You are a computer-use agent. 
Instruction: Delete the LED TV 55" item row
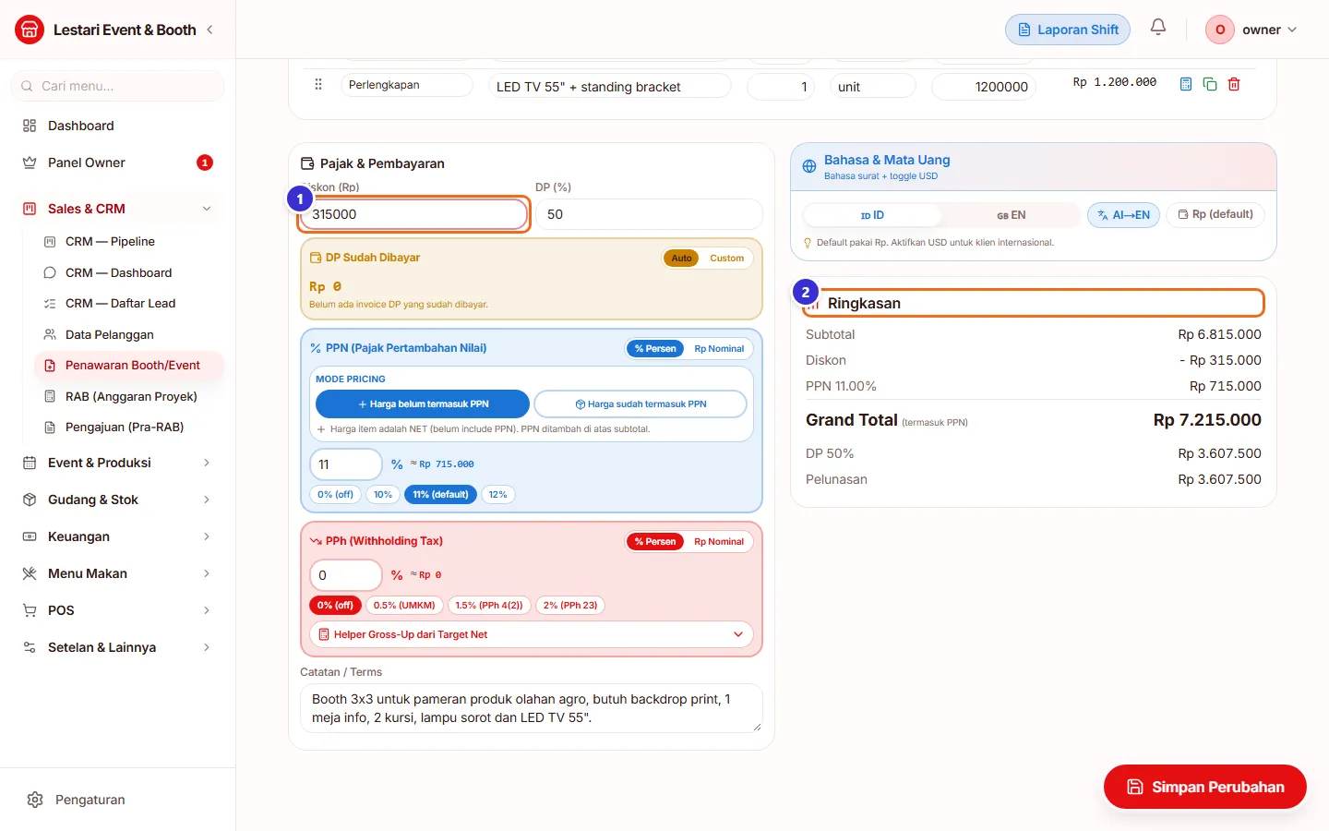click(x=1234, y=84)
